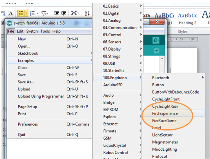The height and width of the screenshot is (159, 210).
Task: Expand the 100.Engduino examples submenu
Action: tap(118, 78)
